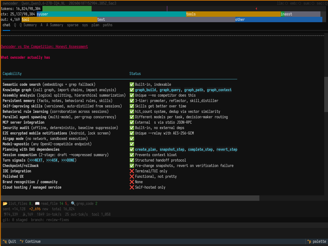Click the input prompt field above shortcuts bar
The image size is (328, 246).
click(x=164, y=225)
